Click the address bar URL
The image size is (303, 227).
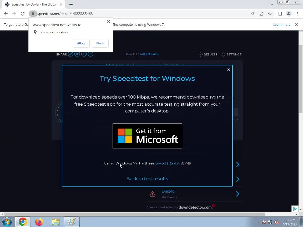click(x=65, y=14)
